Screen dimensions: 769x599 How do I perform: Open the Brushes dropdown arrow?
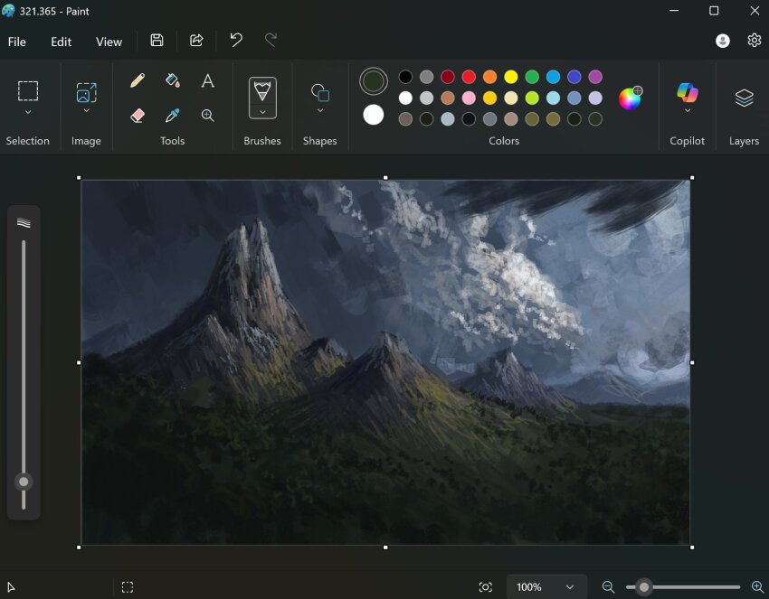point(262,113)
